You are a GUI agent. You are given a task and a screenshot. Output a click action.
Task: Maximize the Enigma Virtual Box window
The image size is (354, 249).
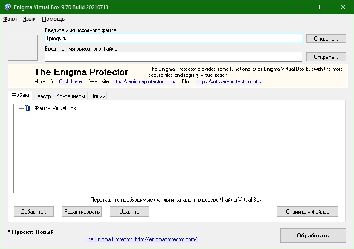coord(322,7)
